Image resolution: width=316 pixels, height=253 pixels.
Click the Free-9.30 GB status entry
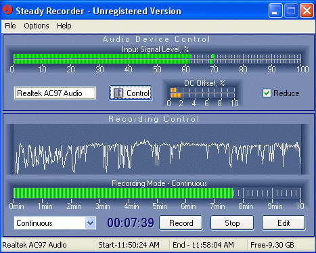pos(272,245)
